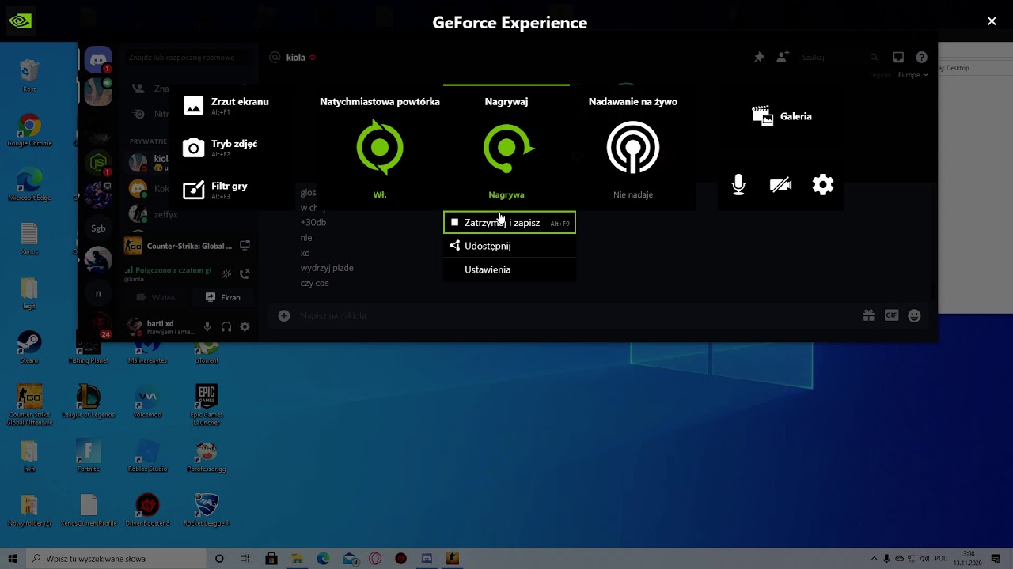Viewport: 1013px width, 569px height.
Task: Open Discord gift icon
Action: coord(869,316)
